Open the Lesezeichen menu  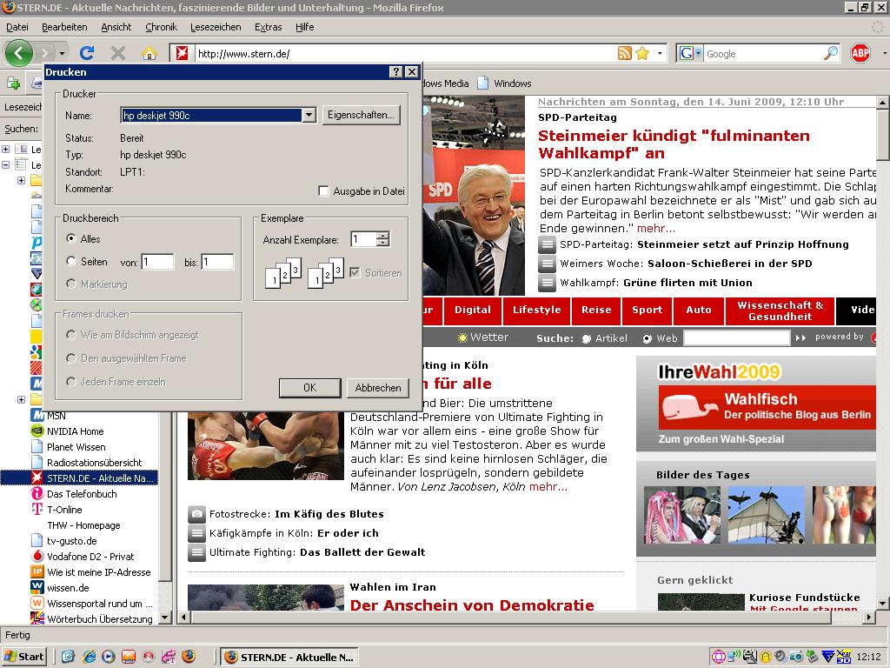[216, 27]
